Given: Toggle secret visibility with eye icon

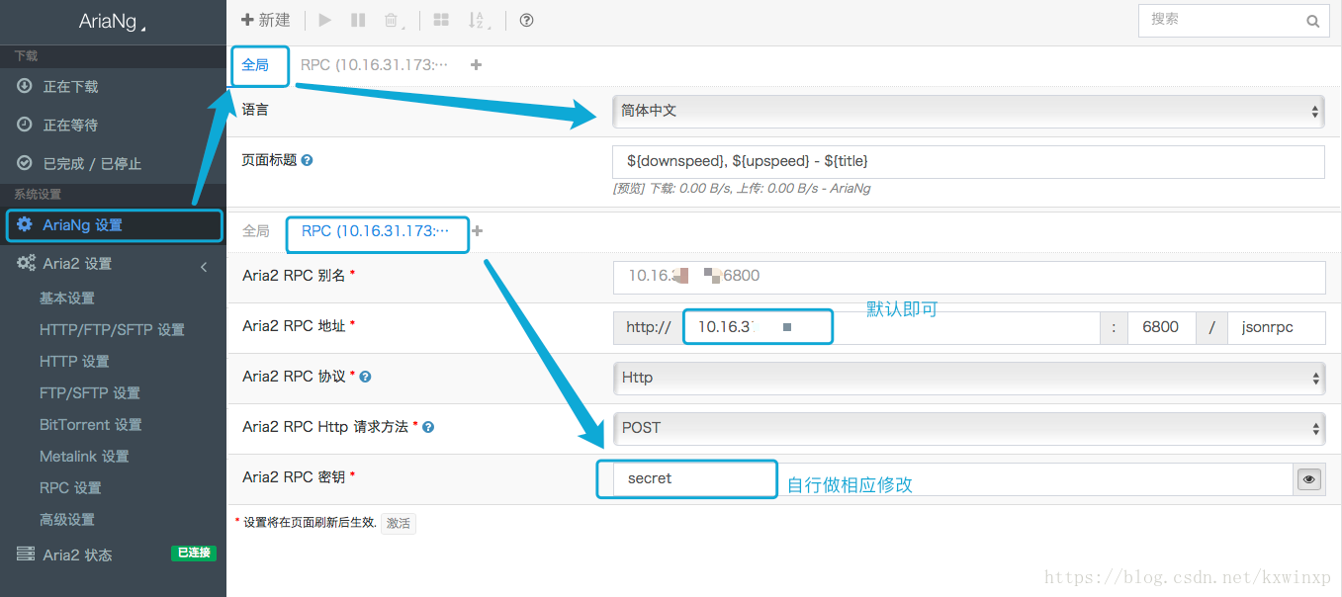Looking at the screenshot, I should [1309, 479].
